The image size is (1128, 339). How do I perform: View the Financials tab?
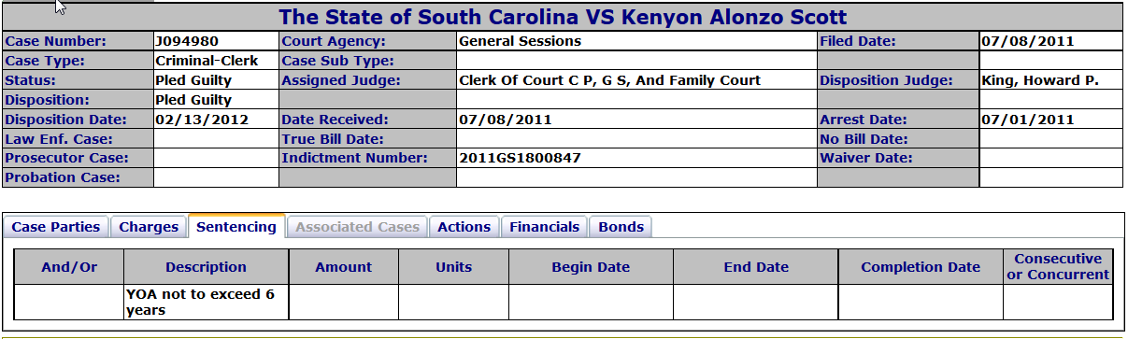(x=545, y=227)
